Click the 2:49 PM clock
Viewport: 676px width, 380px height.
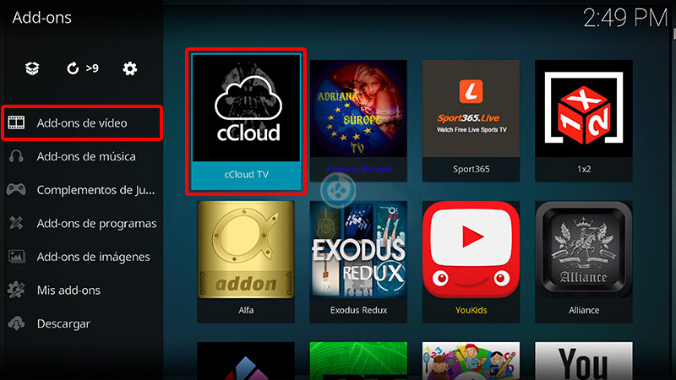625,18
